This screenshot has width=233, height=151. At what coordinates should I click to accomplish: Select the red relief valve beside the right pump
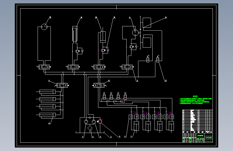pyautogui.click(x=100, y=121)
